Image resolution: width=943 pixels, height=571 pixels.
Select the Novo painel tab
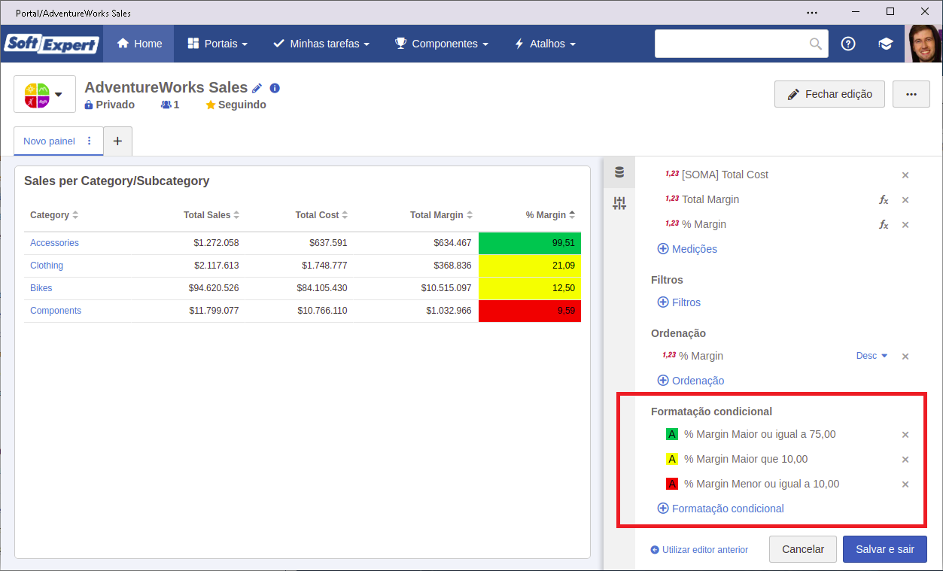click(x=50, y=141)
